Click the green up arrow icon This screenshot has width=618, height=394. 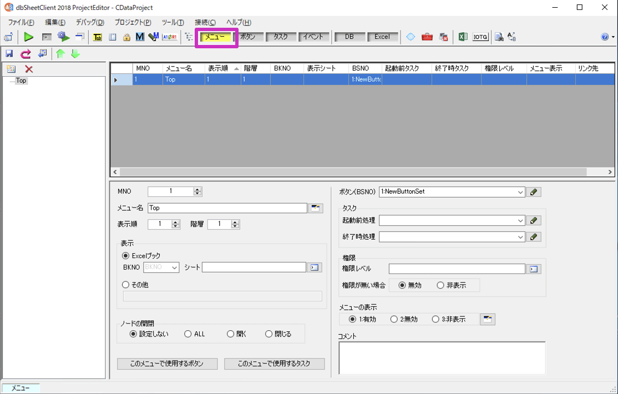pyautogui.click(x=60, y=54)
